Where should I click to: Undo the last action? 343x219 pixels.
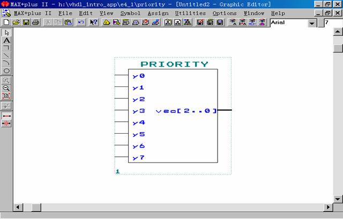(x=81, y=22)
